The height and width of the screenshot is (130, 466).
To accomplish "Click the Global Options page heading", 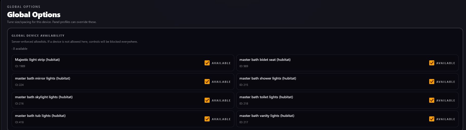I will click(34, 15).
